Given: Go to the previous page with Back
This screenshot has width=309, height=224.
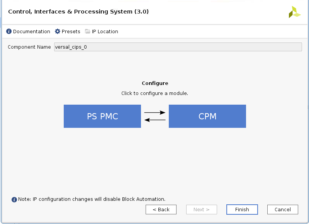Looking at the screenshot, I should pos(161,209).
